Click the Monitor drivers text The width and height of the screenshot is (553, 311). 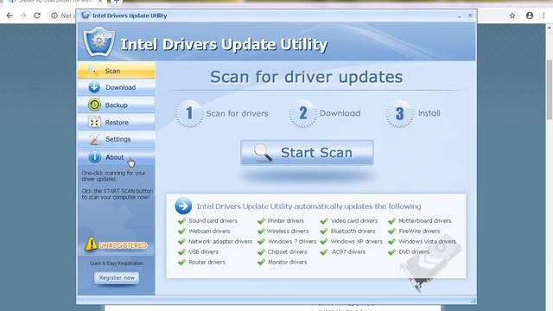click(288, 263)
